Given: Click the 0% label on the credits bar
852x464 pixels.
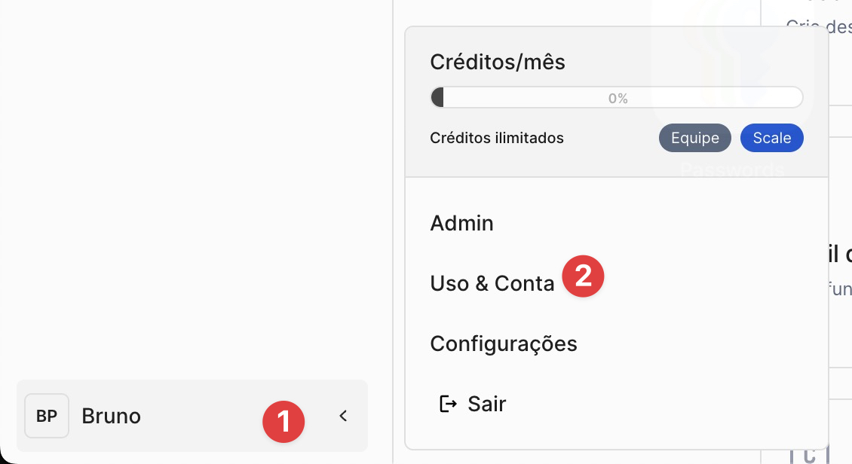Looking at the screenshot, I should (618, 99).
